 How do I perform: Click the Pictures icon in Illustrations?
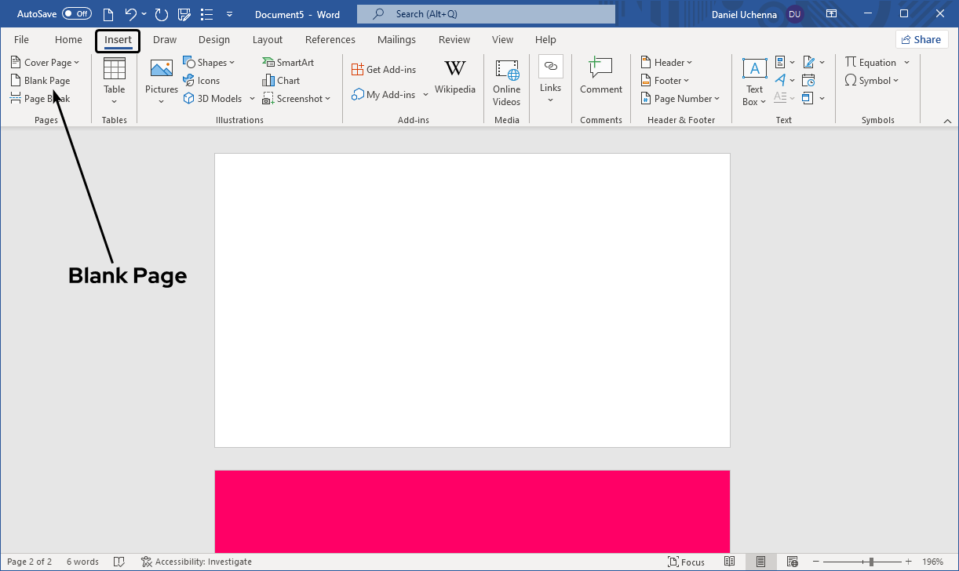(161, 71)
